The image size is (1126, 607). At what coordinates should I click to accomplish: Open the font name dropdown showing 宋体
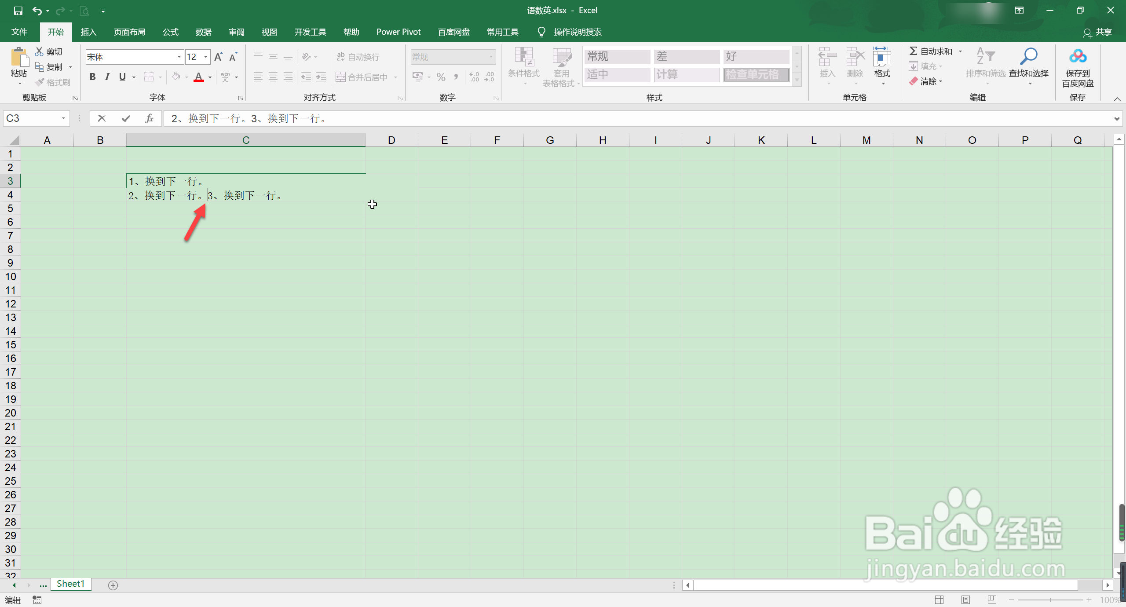(x=179, y=57)
